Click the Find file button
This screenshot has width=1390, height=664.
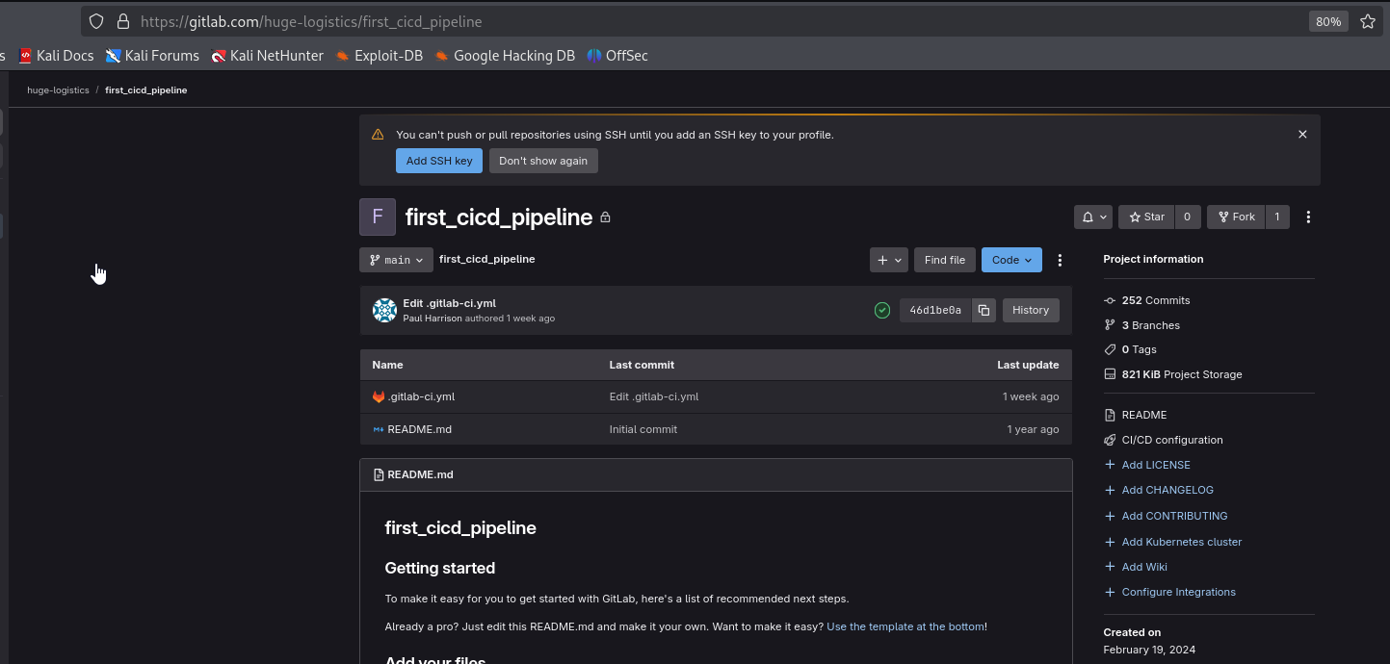click(x=944, y=260)
